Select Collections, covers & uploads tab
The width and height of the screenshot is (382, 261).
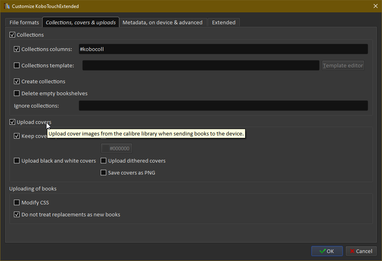[x=81, y=22]
